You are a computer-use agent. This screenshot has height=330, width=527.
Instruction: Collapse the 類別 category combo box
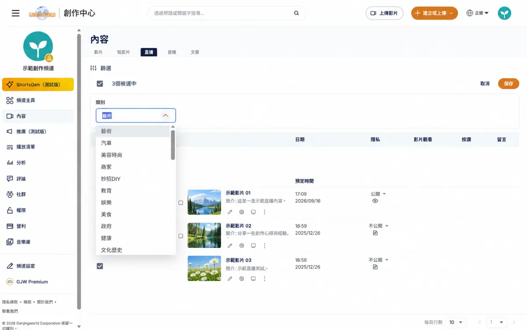pos(166,116)
